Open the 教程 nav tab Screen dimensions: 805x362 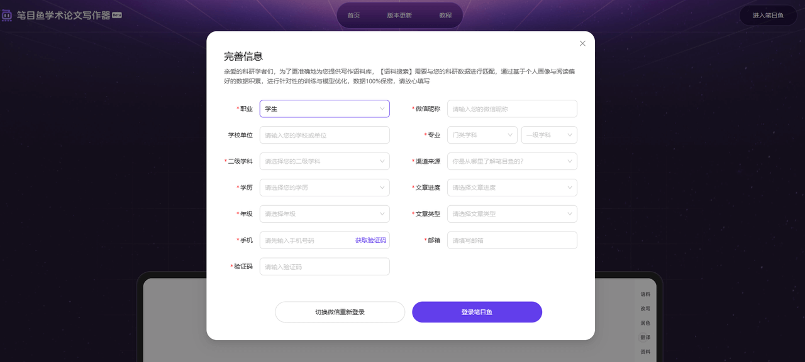(445, 15)
